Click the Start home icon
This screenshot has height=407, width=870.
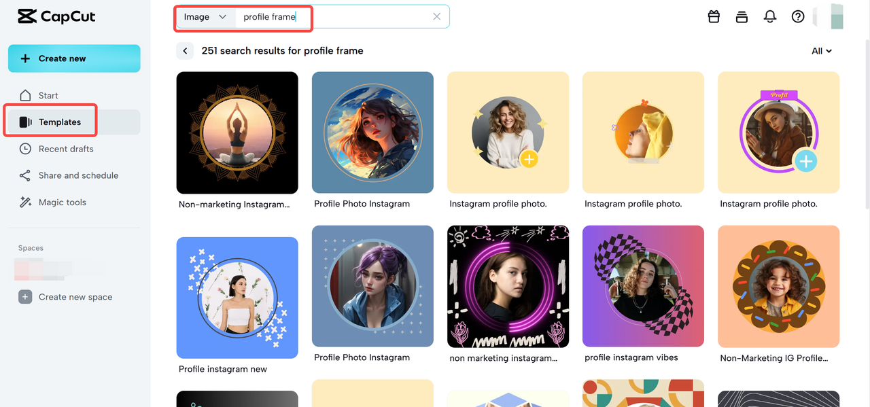coord(25,95)
